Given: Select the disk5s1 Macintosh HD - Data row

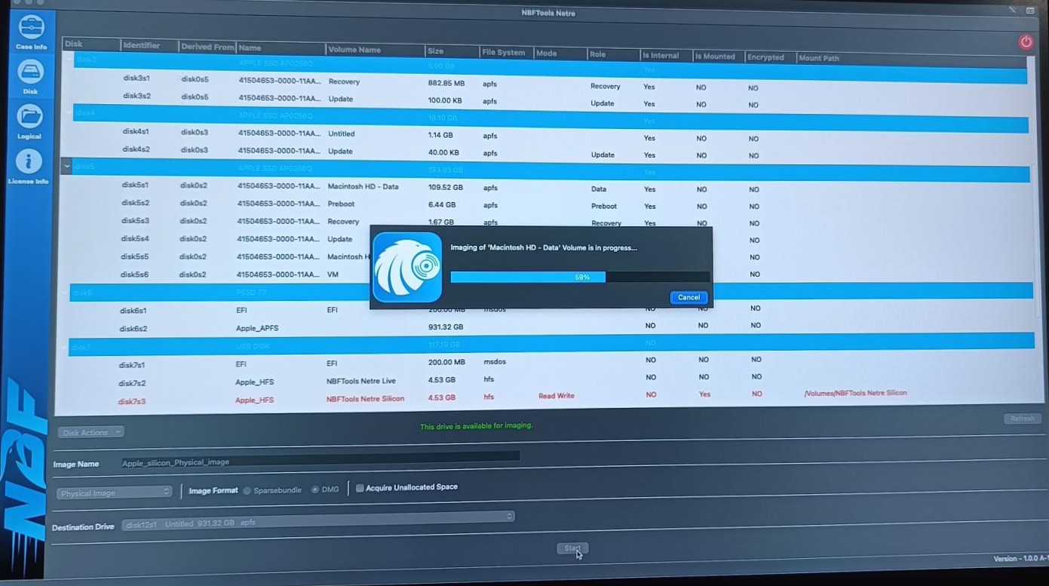Looking at the screenshot, I should (551, 187).
